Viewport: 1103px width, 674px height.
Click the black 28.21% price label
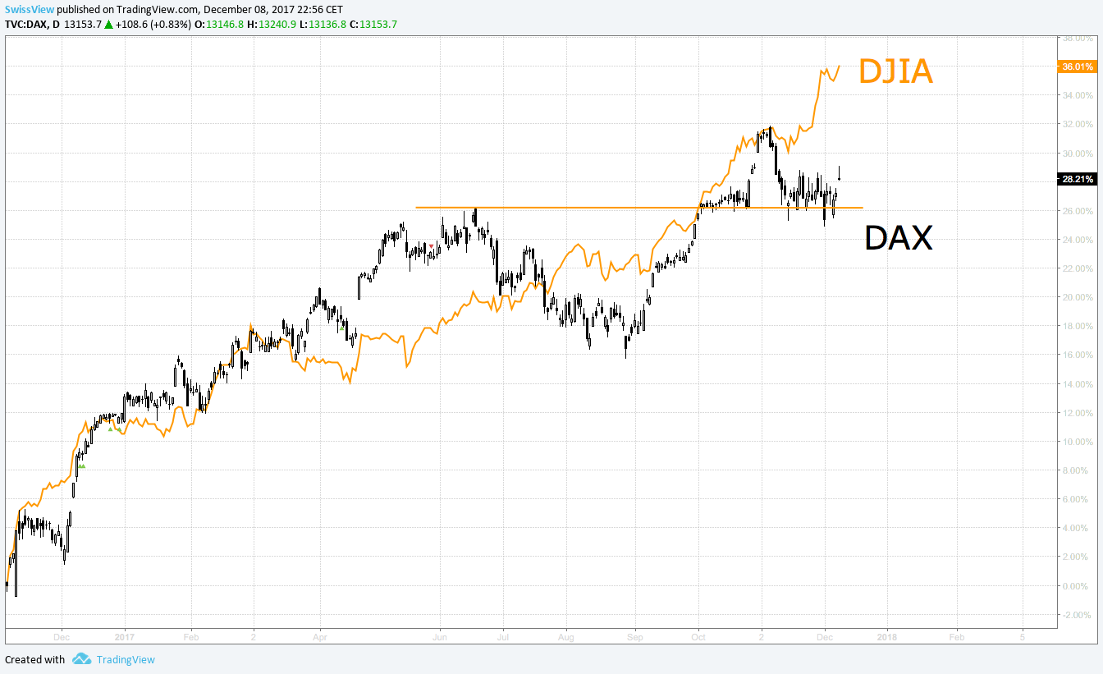[1077, 178]
